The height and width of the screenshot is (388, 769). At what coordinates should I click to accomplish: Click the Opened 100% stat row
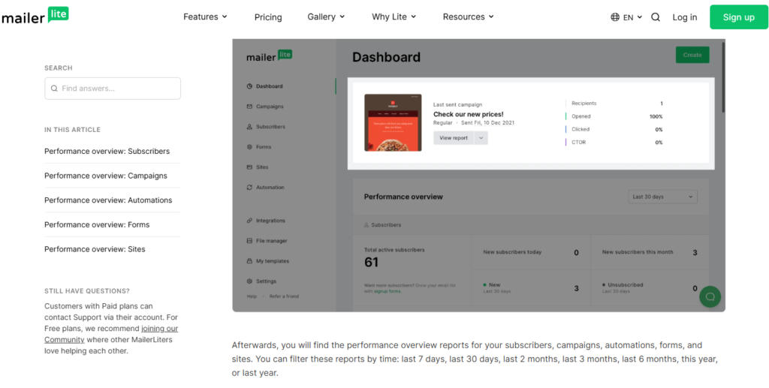coord(614,116)
